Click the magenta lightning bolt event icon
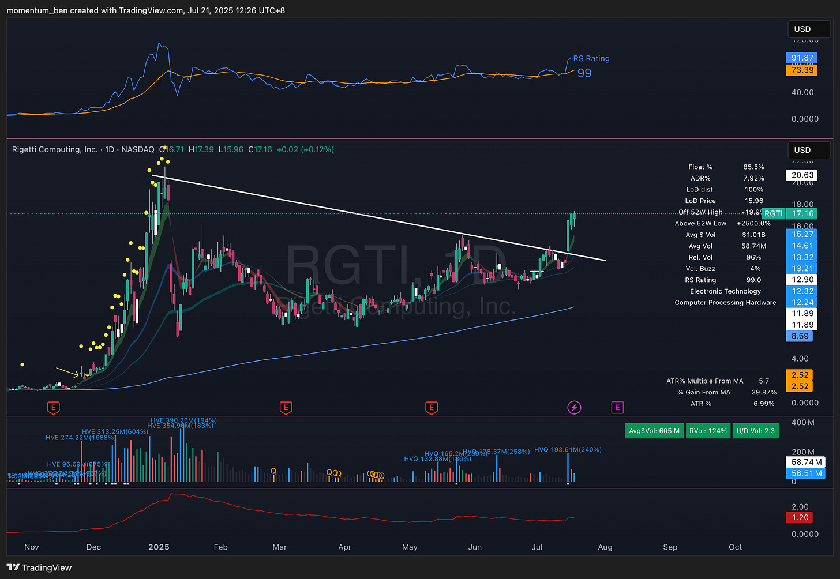 574,408
